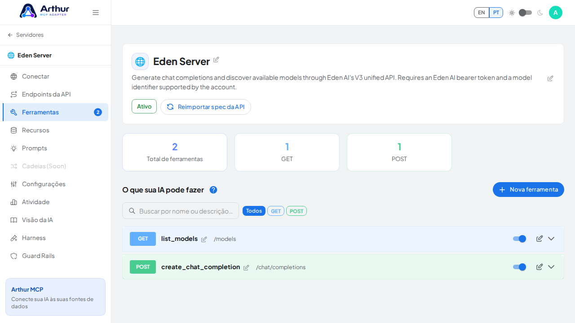This screenshot has height=323, width=575.
Task: Click the Nova ferramenta button
Action: 528,190
